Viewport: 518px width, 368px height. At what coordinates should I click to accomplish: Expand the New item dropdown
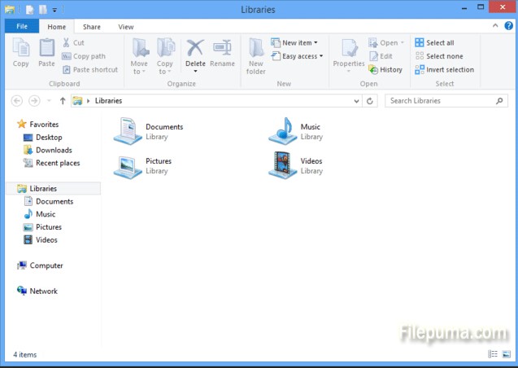[298, 43]
